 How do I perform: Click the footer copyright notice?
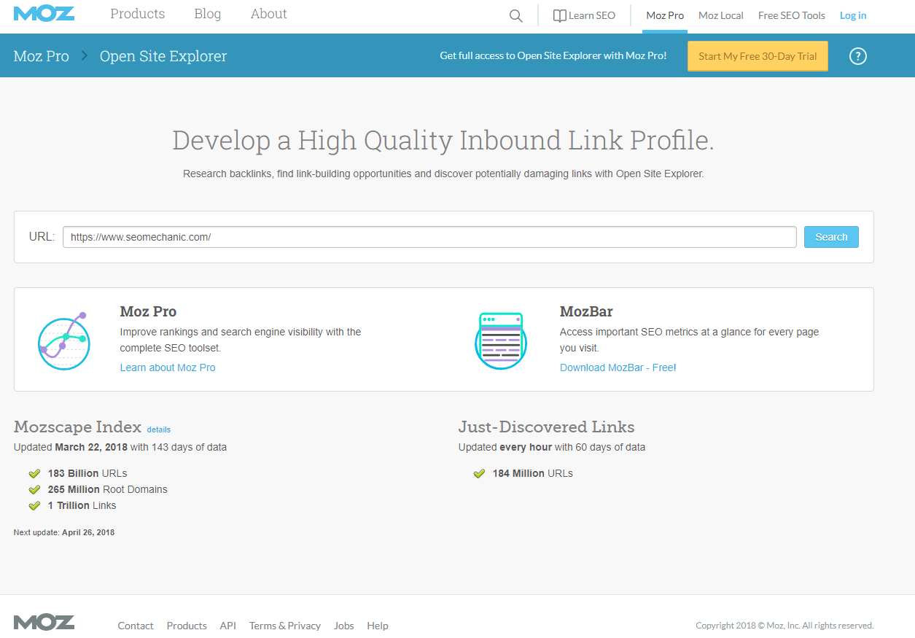[784, 626]
